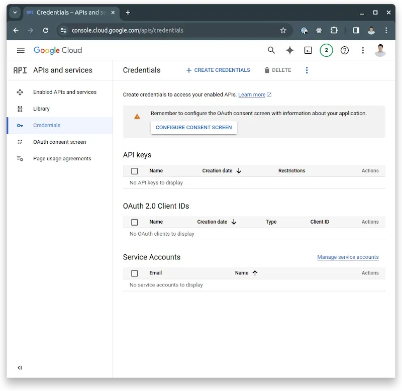
Task: Click CONFIGURE CONSENT SCREEN button
Action: 194,128
